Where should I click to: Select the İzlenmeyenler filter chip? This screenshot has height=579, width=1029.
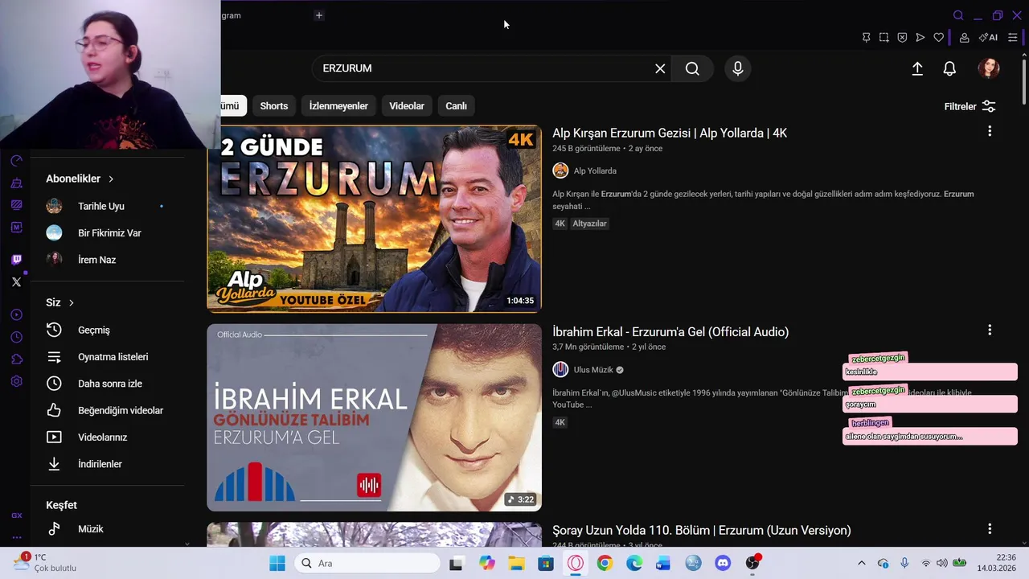point(338,106)
